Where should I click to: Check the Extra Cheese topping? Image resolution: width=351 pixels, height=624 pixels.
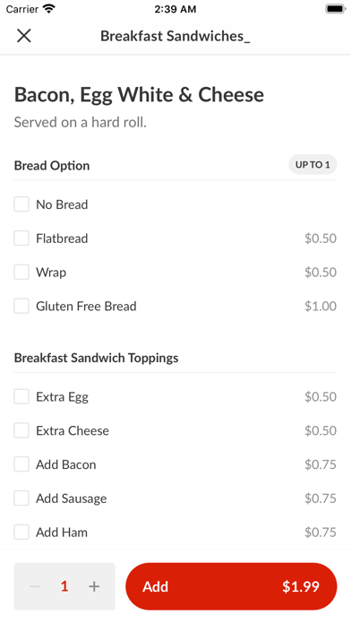pyautogui.click(x=21, y=430)
